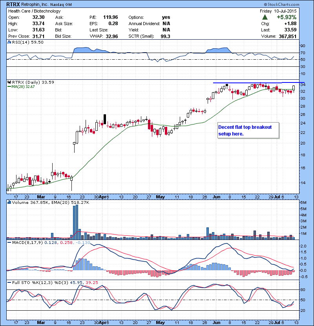
Task: Click the Volume 367.85K, EMA(20) 518.27K label
Action: [51, 203]
